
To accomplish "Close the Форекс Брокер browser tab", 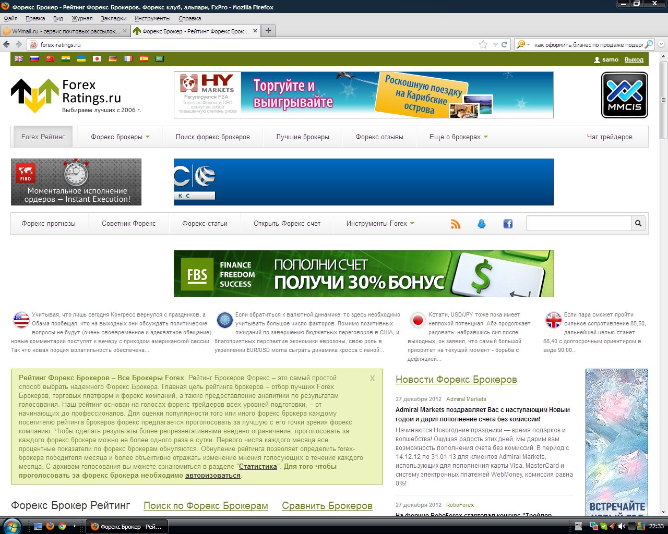I will [255, 31].
